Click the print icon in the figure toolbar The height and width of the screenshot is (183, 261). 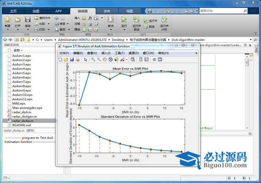78,59
